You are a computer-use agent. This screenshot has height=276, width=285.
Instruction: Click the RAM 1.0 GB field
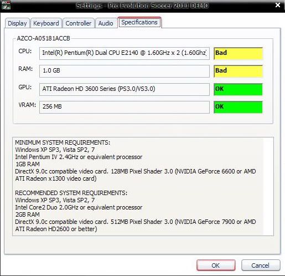pos(125,71)
